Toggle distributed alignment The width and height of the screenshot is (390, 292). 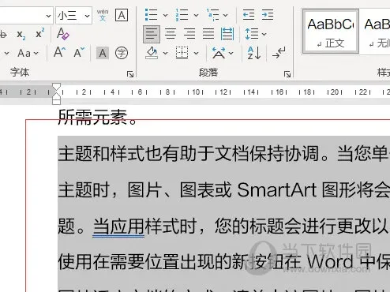(227, 34)
